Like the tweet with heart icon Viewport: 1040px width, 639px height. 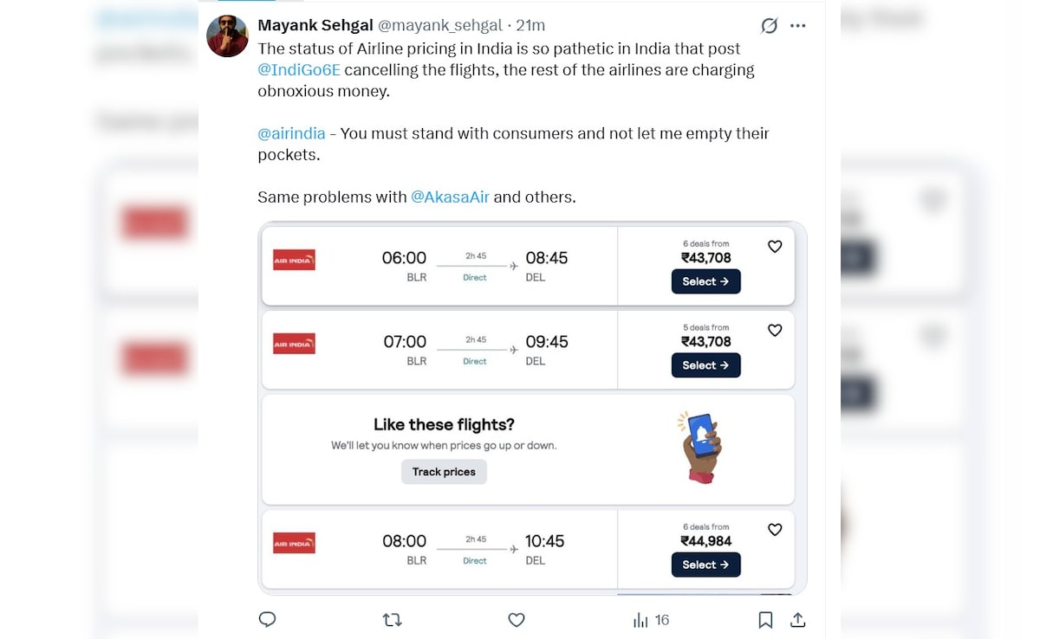(x=517, y=620)
